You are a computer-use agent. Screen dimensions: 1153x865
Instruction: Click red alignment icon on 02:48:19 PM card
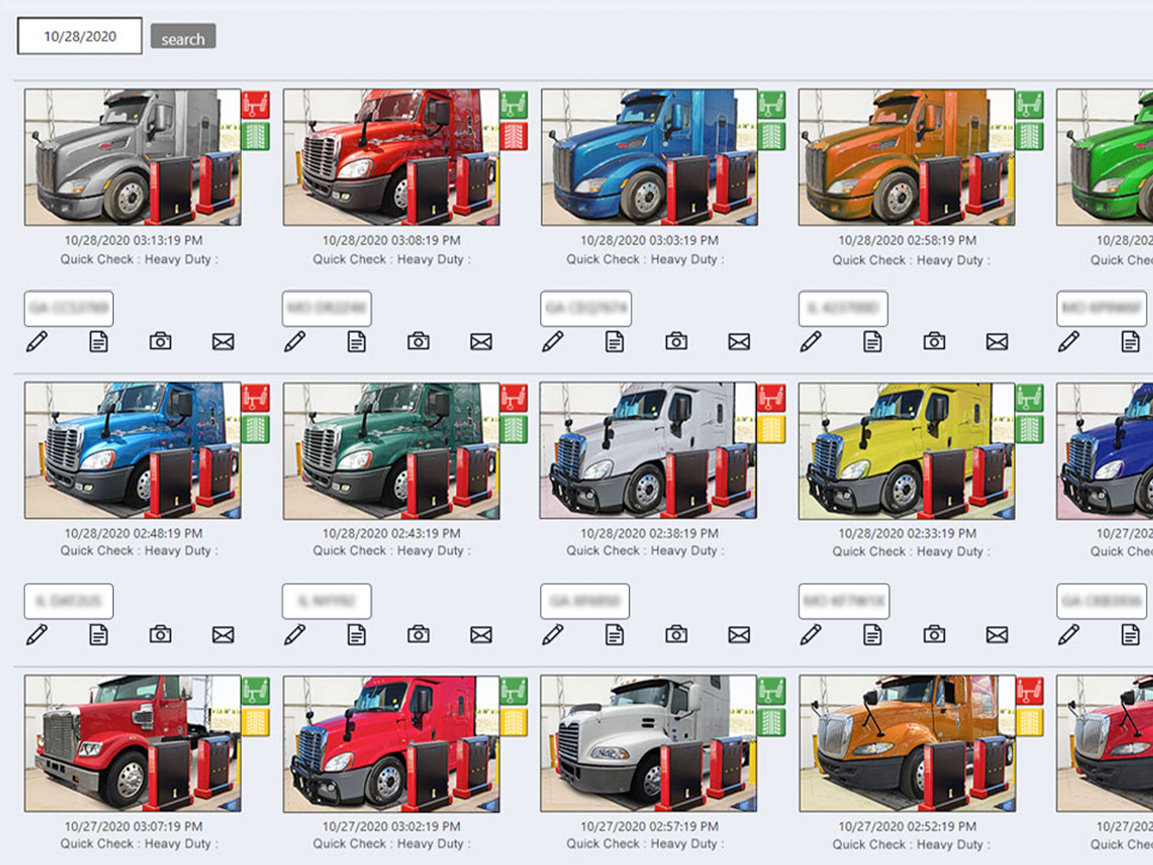pyautogui.click(x=255, y=398)
